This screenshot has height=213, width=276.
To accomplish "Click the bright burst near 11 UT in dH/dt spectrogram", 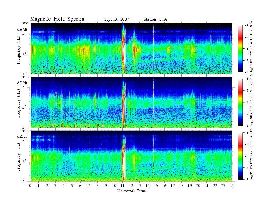I will 124,49.
